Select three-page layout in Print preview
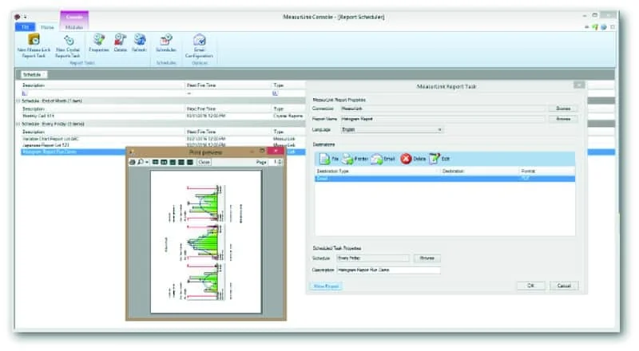Viewport: 639px width, 351px height. (x=173, y=162)
